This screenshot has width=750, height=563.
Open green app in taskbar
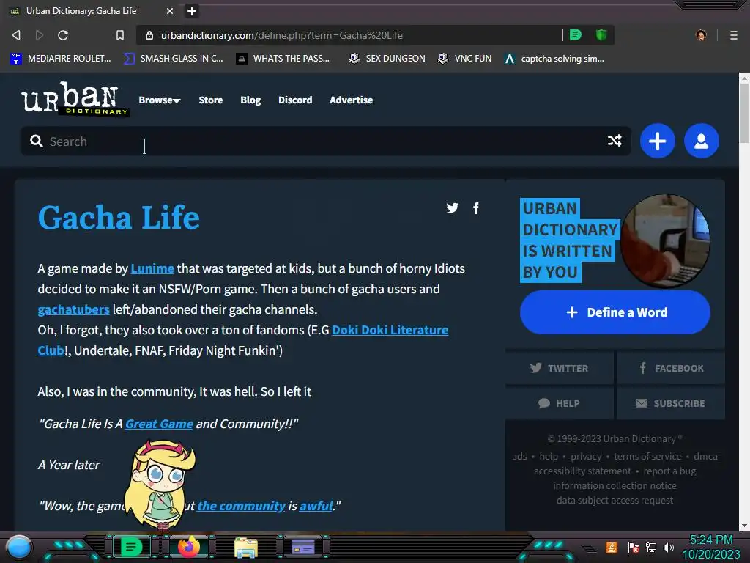[x=132, y=547]
